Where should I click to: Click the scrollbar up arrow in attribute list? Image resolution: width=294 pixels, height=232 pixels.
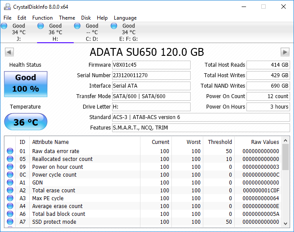[286, 140]
